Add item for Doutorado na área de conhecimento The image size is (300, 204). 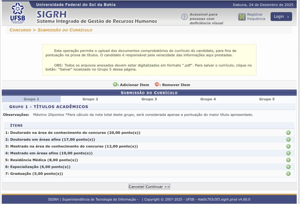(x=288, y=133)
